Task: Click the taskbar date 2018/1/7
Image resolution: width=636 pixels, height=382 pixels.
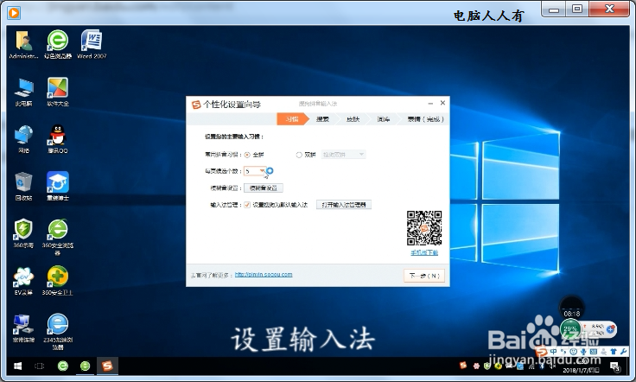Action: (582, 370)
